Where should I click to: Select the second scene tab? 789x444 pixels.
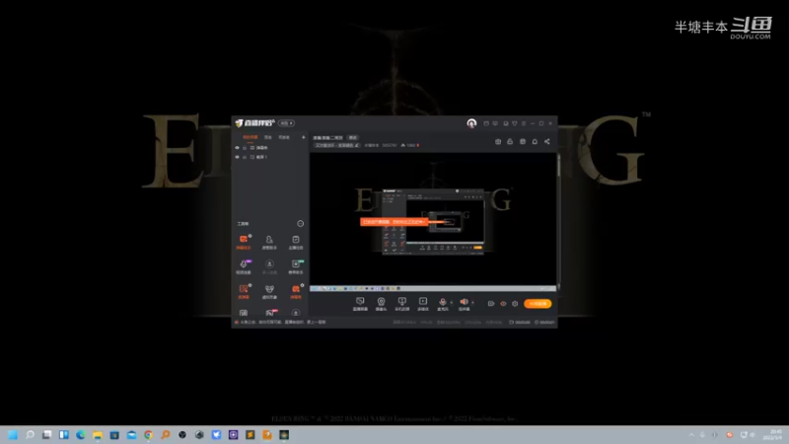click(268, 137)
